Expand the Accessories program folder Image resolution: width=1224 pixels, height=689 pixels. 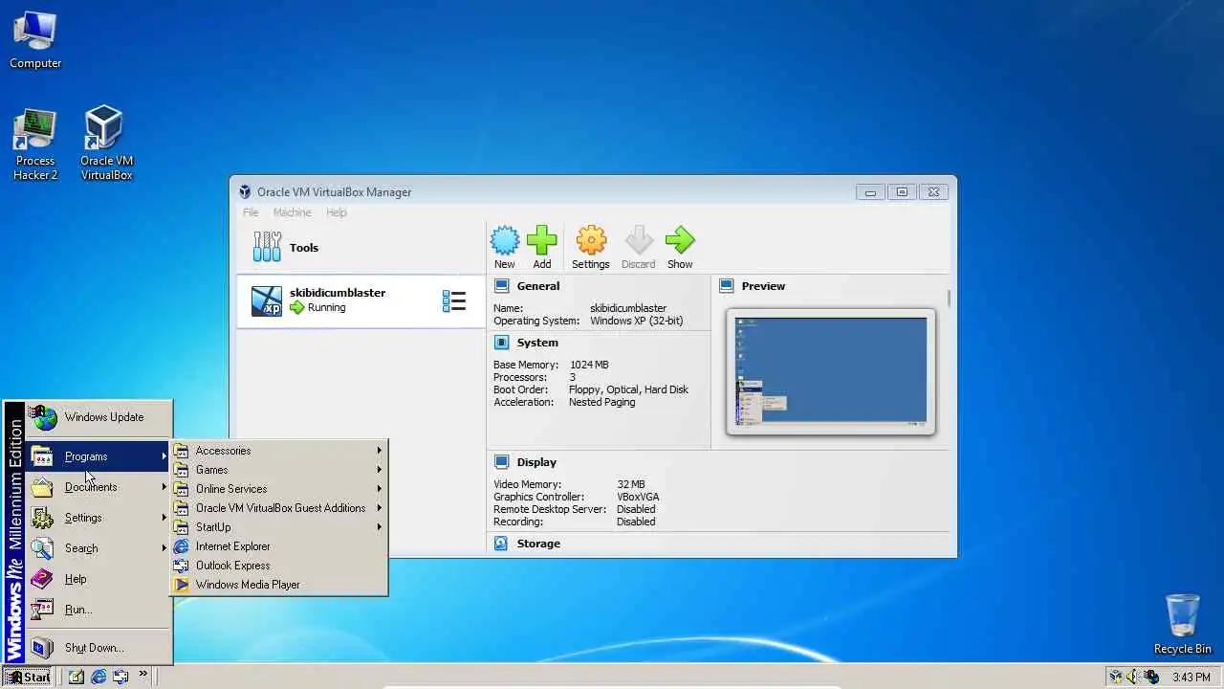[x=279, y=451]
